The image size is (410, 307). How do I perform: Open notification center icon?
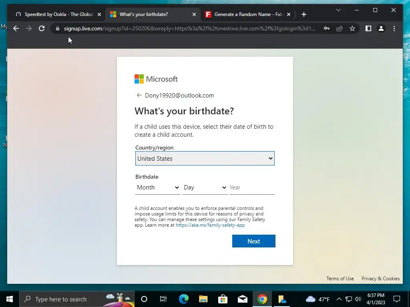coord(397,299)
